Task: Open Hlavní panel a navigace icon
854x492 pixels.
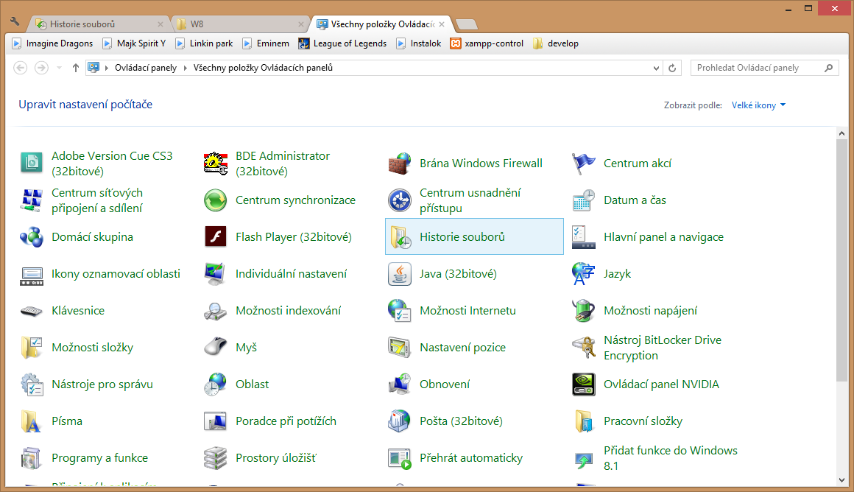Action: point(584,237)
